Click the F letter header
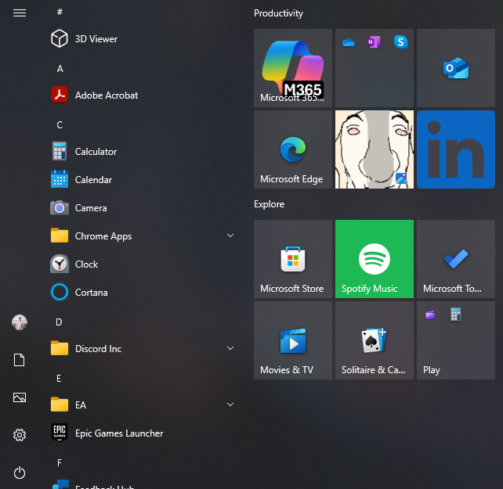The width and height of the screenshot is (503, 489). pos(60,462)
